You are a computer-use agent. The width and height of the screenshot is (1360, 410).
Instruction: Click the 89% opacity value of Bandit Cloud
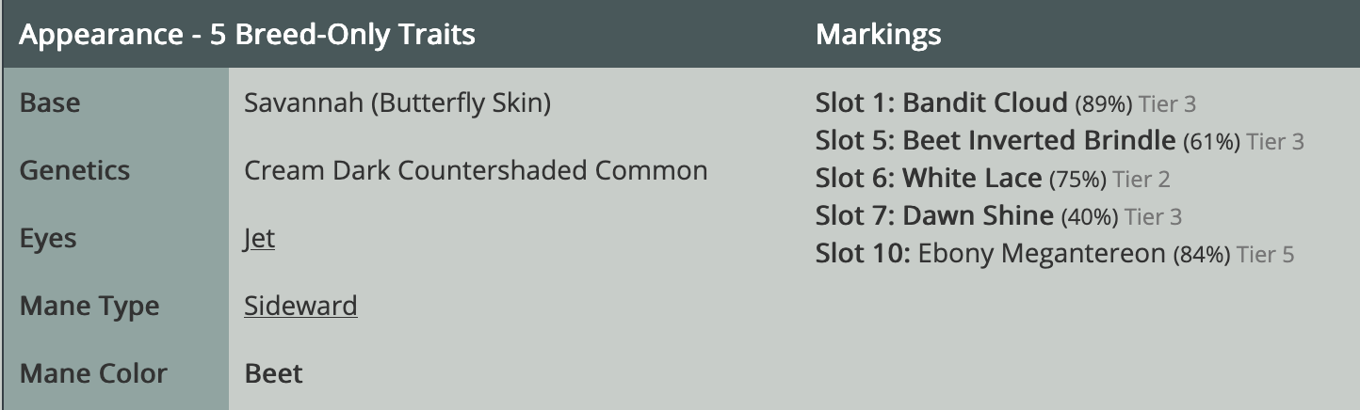pyautogui.click(x=1103, y=104)
